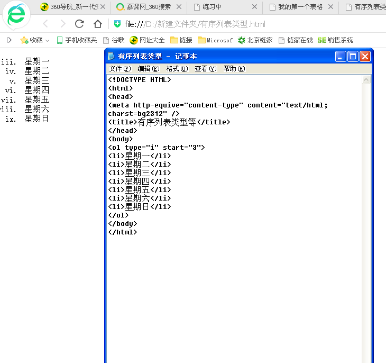
Task: Expand the bookmarks sidebar toggle arrow
Action: tap(9, 40)
